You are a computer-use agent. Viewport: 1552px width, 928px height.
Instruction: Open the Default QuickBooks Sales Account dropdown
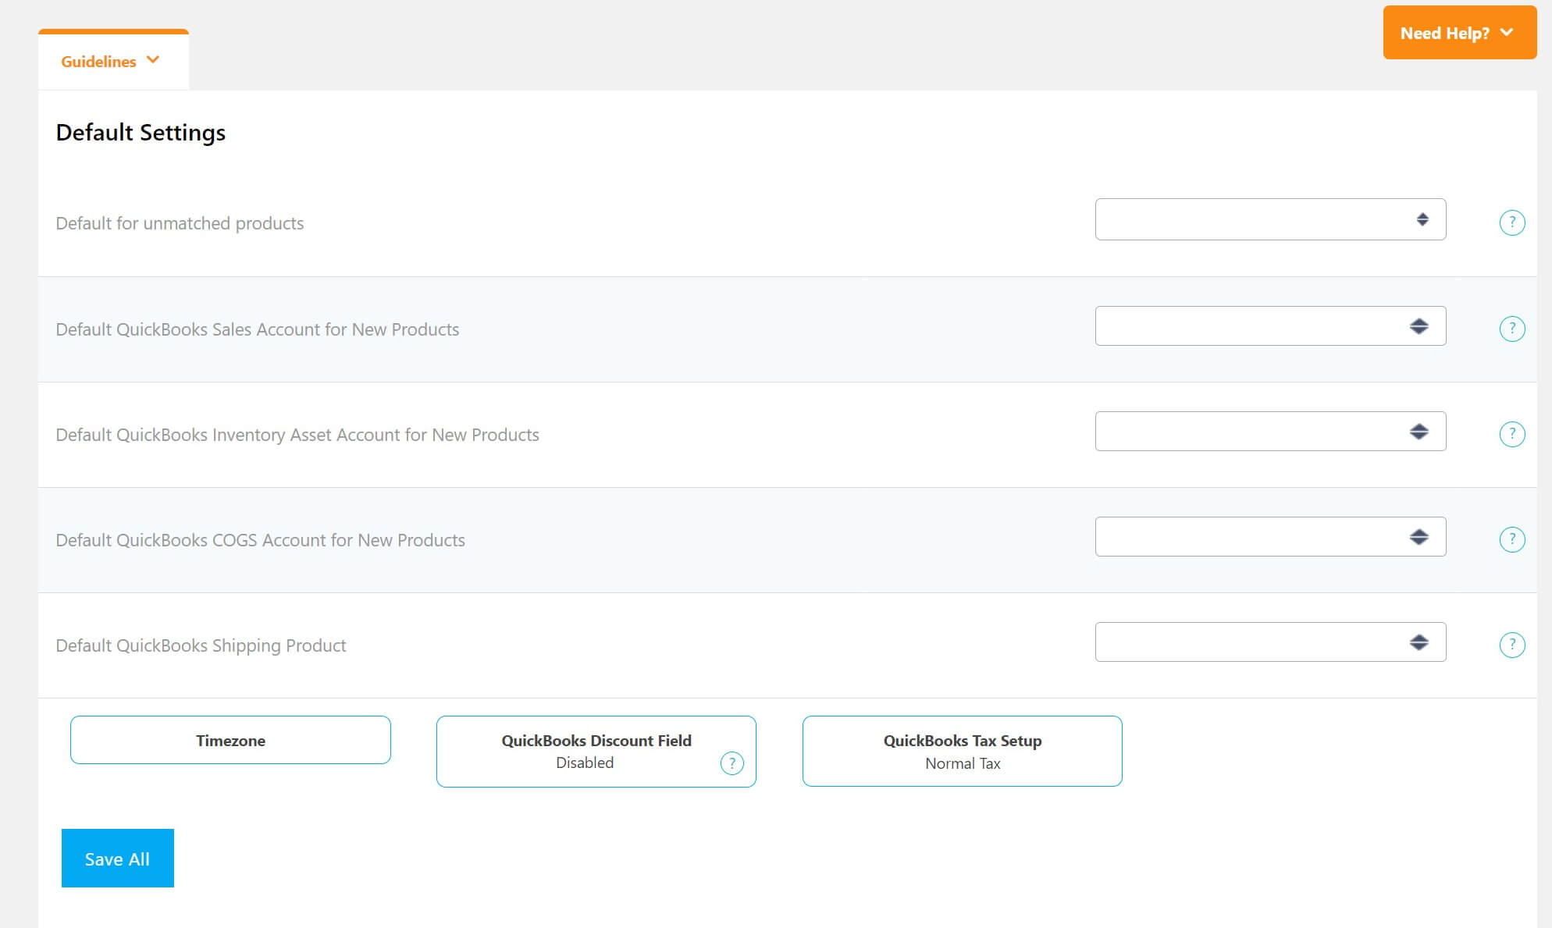point(1270,325)
